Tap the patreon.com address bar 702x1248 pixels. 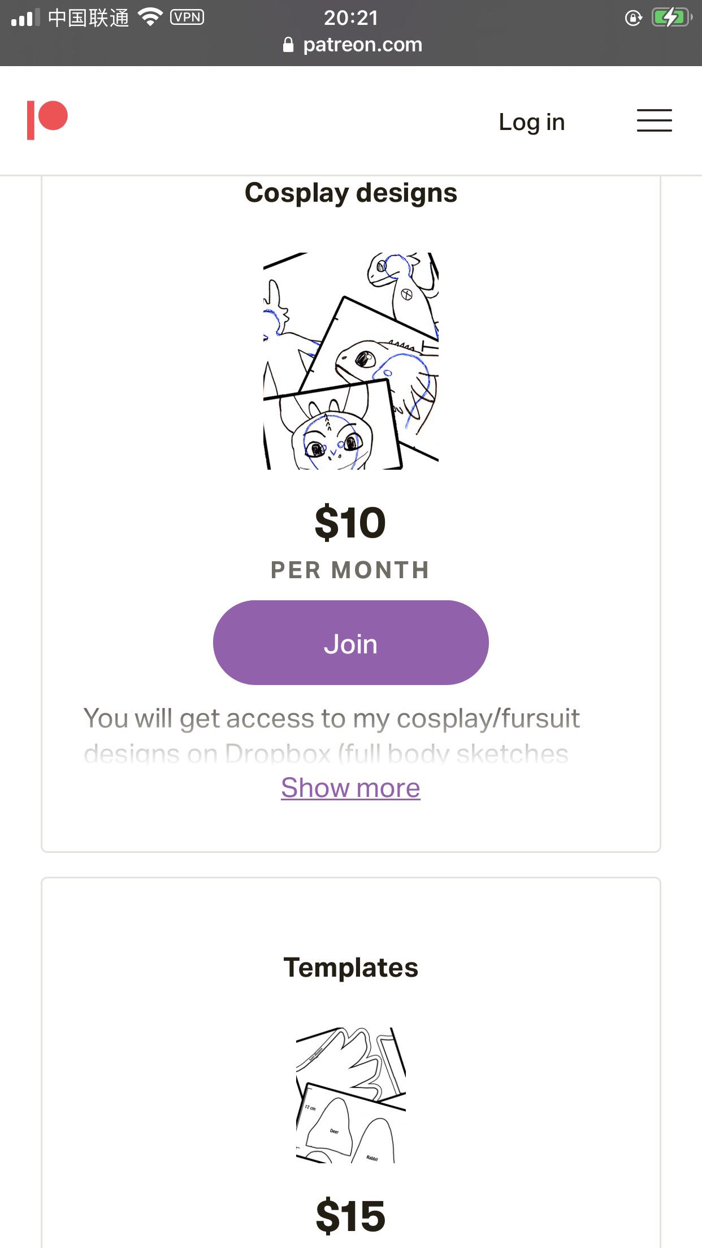click(x=362, y=45)
